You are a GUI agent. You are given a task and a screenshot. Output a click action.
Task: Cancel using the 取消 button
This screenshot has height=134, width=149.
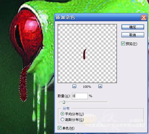(x=133, y=35)
